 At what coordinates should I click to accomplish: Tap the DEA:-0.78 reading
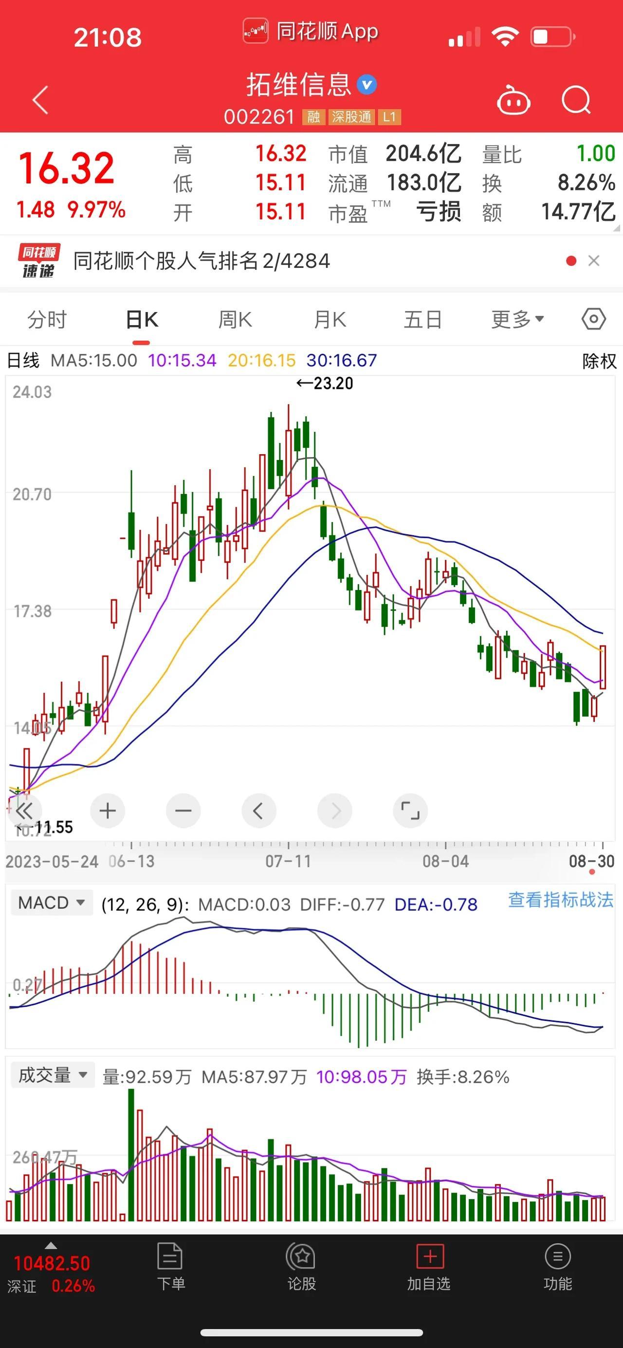point(436,905)
